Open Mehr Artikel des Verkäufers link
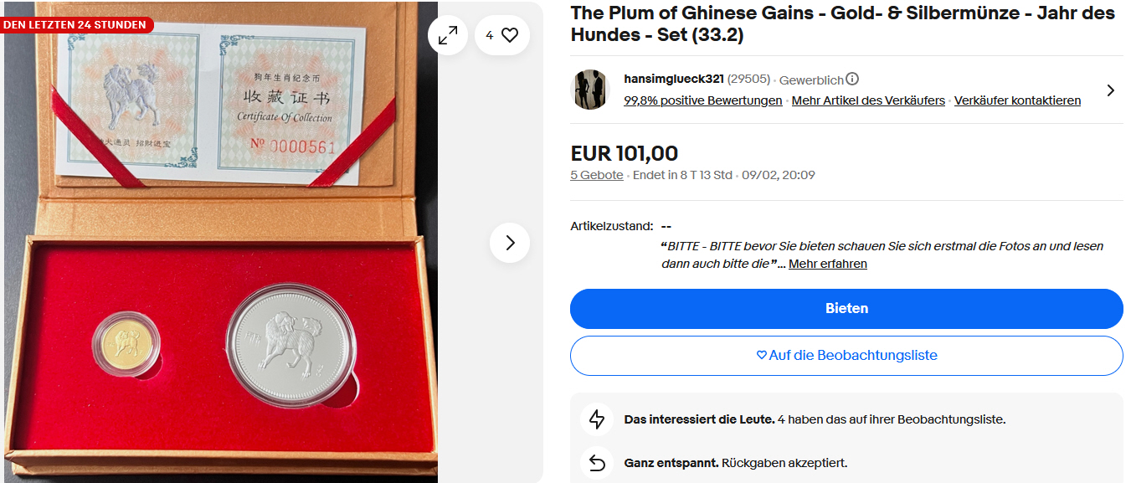The width and height of the screenshot is (1131, 483). click(868, 100)
